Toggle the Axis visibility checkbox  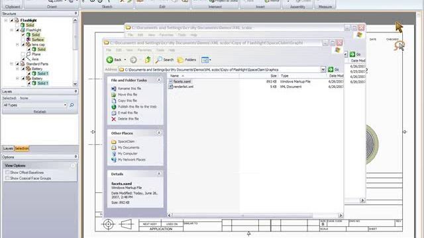23,59
